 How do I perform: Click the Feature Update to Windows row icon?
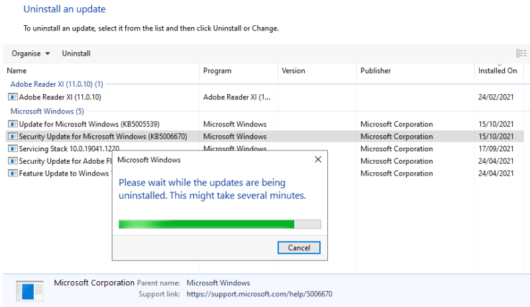click(x=13, y=173)
